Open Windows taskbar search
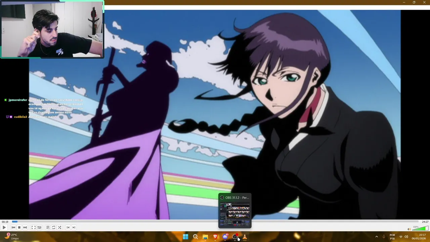The image size is (430, 242). [x=196, y=237]
